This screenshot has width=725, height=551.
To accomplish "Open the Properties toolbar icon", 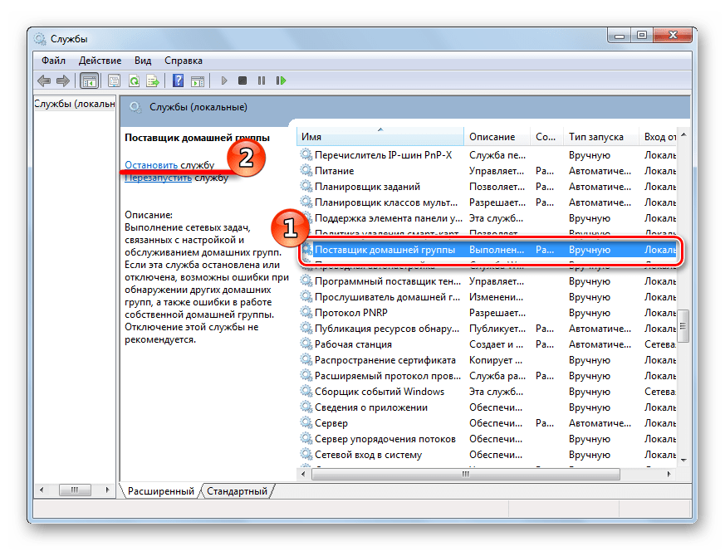I will coord(113,80).
